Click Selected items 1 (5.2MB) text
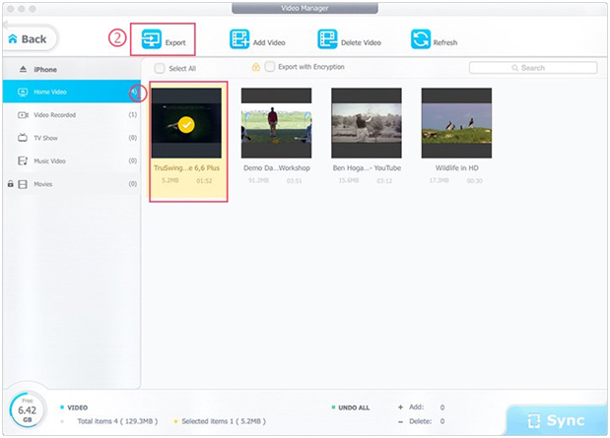Image resolution: width=610 pixels, height=438 pixels. pos(224,421)
